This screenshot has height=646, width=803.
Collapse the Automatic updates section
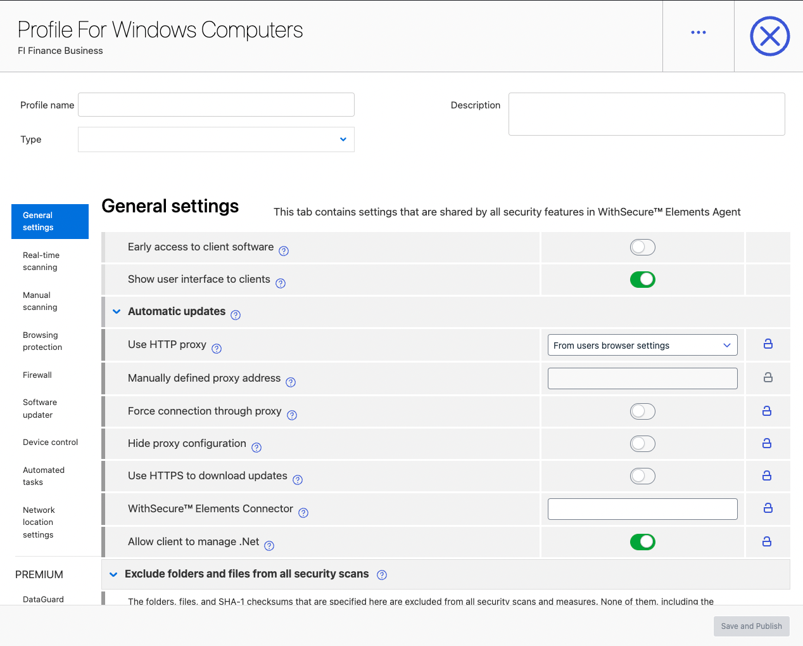pyautogui.click(x=116, y=311)
